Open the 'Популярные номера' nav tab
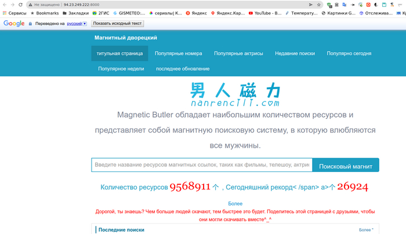Viewport: 406px width, 234px height. [179, 53]
